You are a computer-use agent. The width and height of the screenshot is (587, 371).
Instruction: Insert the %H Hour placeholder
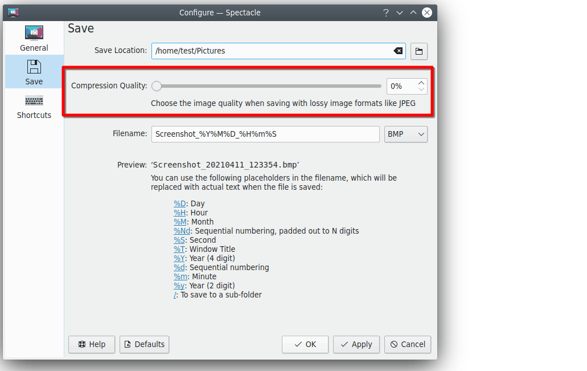(180, 213)
